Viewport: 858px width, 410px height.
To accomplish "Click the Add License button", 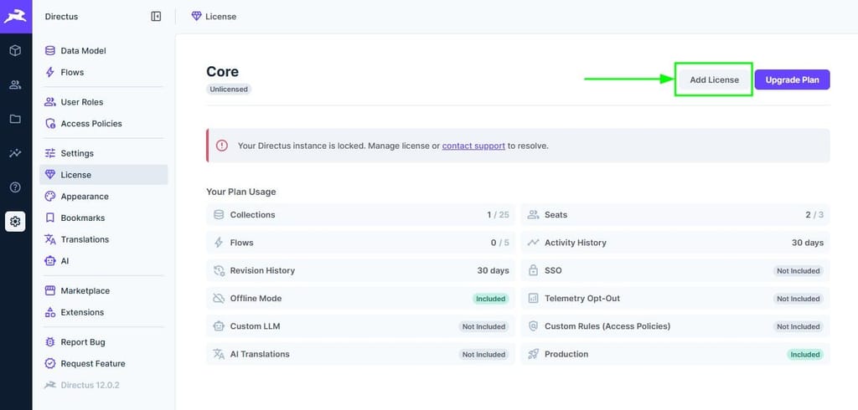I will coord(714,79).
